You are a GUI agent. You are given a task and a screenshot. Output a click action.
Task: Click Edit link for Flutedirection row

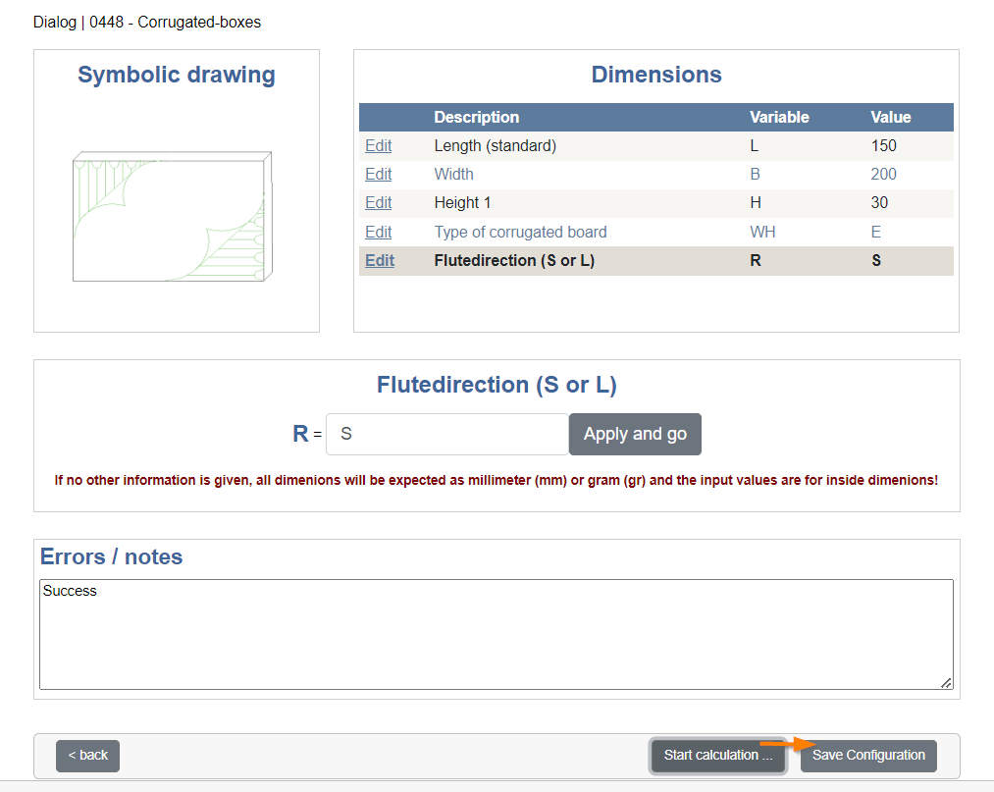tap(380, 261)
